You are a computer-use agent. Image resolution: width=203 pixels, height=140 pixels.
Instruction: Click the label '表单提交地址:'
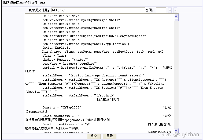pos(39,10)
